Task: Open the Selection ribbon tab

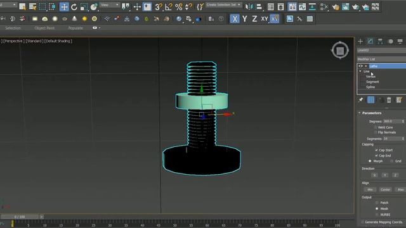Action: coord(13,28)
